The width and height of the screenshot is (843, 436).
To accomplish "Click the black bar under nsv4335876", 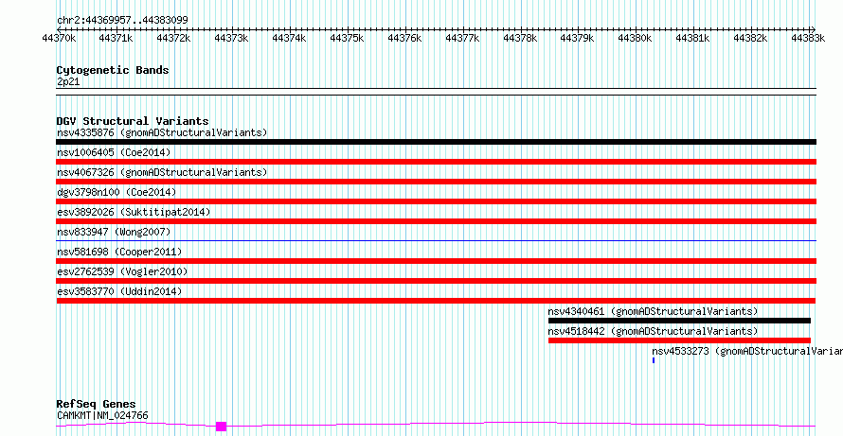I will (x=437, y=142).
